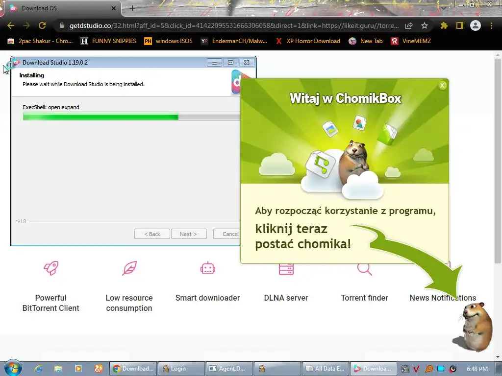502x376 pixels.
Task: Switch to the Agent.D... taskbar window
Action: pyautogui.click(x=229, y=369)
